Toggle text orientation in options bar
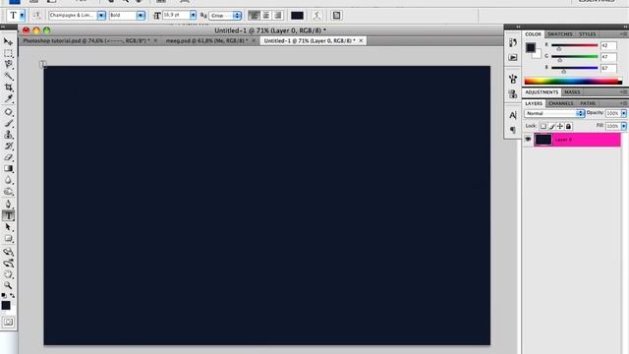This screenshot has width=629, height=354. pos(37,16)
